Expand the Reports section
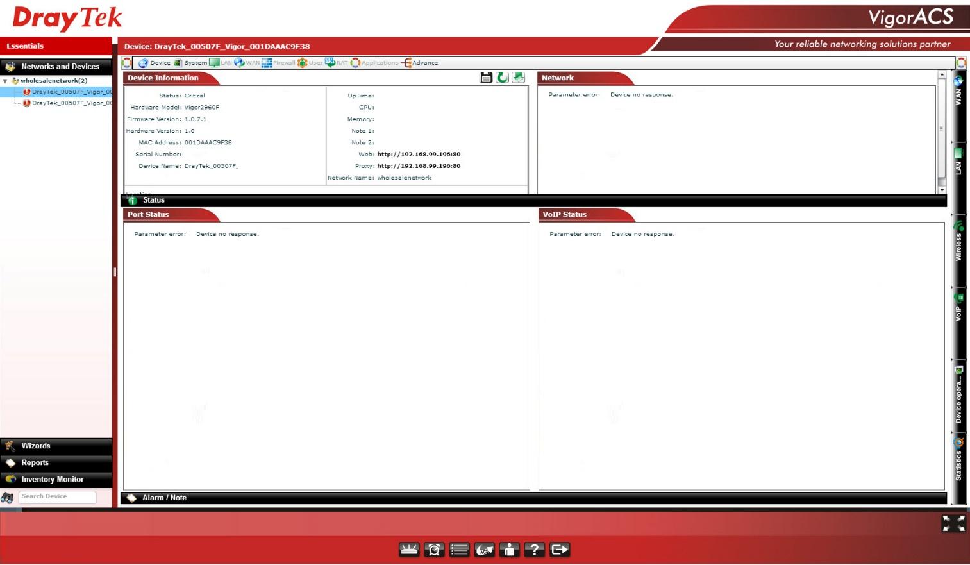970x565 pixels. click(56, 462)
